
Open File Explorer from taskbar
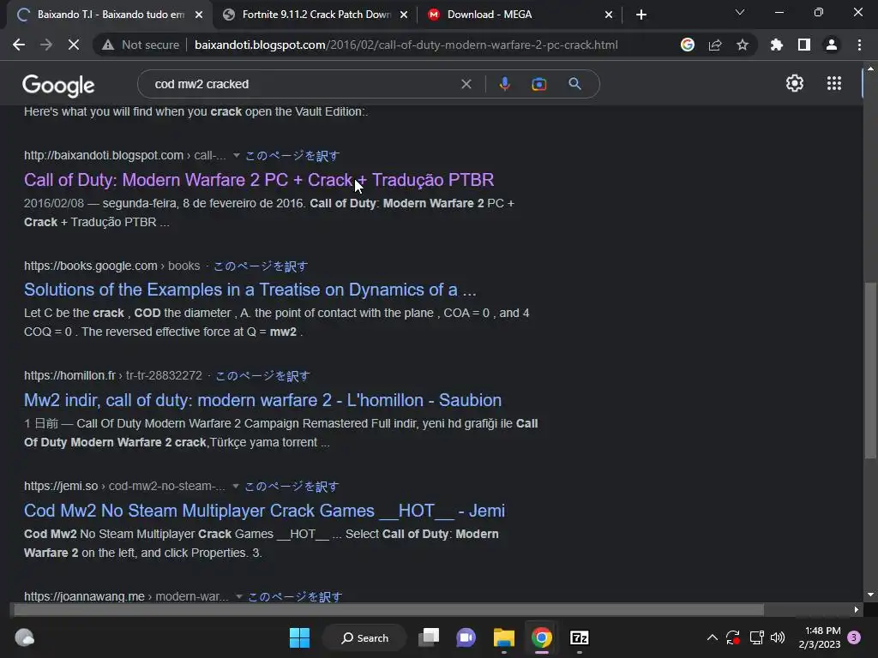click(503, 637)
